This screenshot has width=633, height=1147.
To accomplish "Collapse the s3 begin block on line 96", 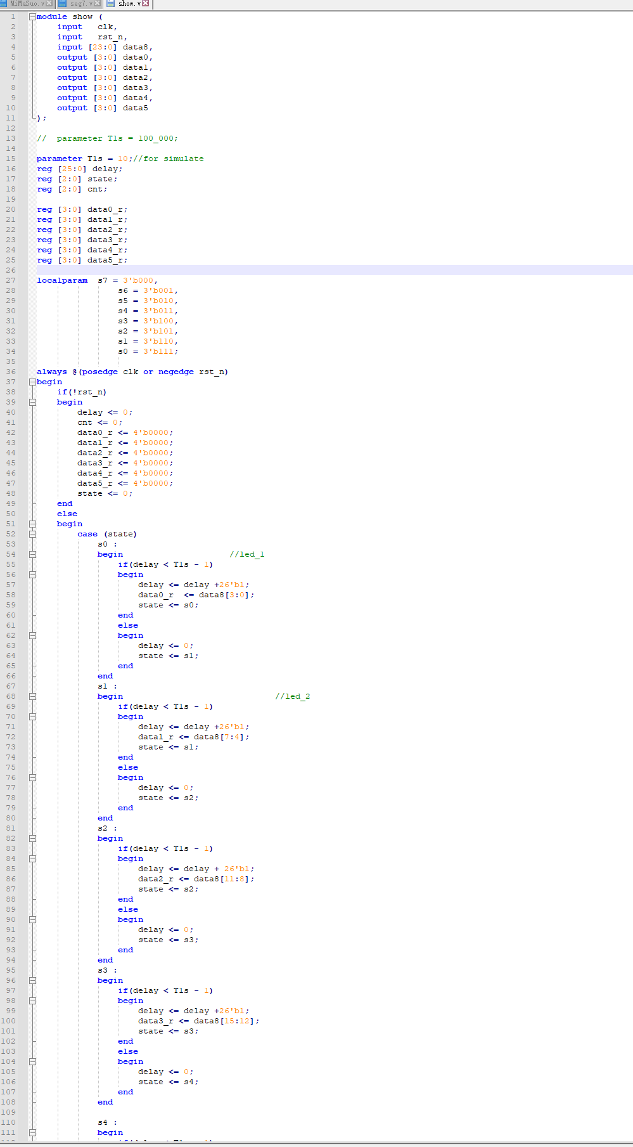I will (32, 980).
